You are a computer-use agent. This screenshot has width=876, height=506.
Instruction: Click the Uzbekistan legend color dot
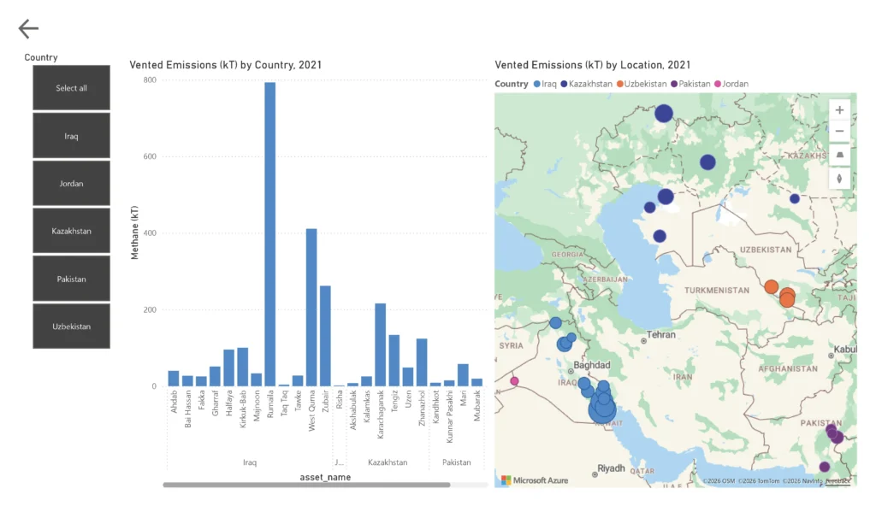coord(619,84)
